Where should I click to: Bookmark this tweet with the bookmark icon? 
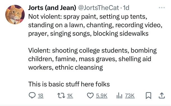point(148,96)
